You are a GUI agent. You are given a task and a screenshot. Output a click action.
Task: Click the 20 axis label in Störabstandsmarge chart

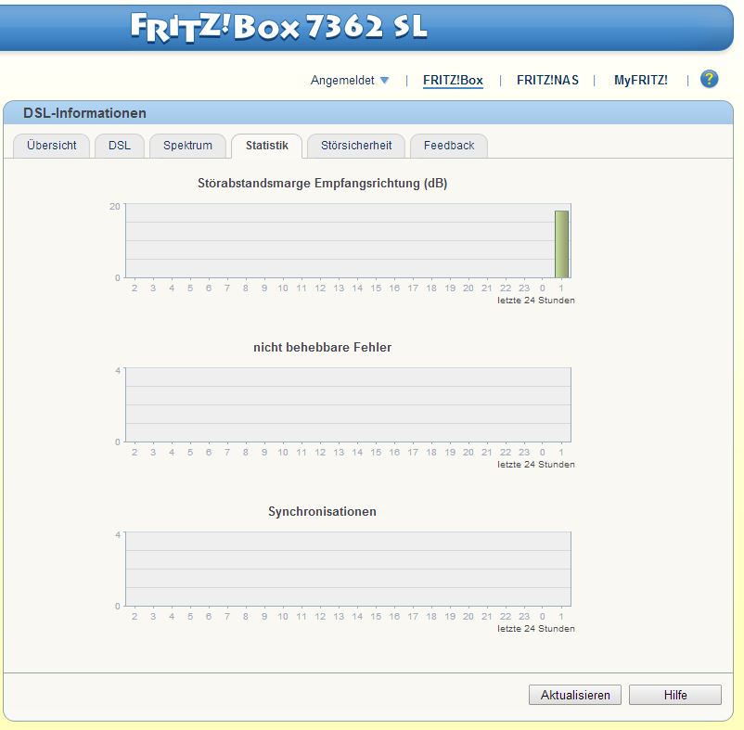115,206
